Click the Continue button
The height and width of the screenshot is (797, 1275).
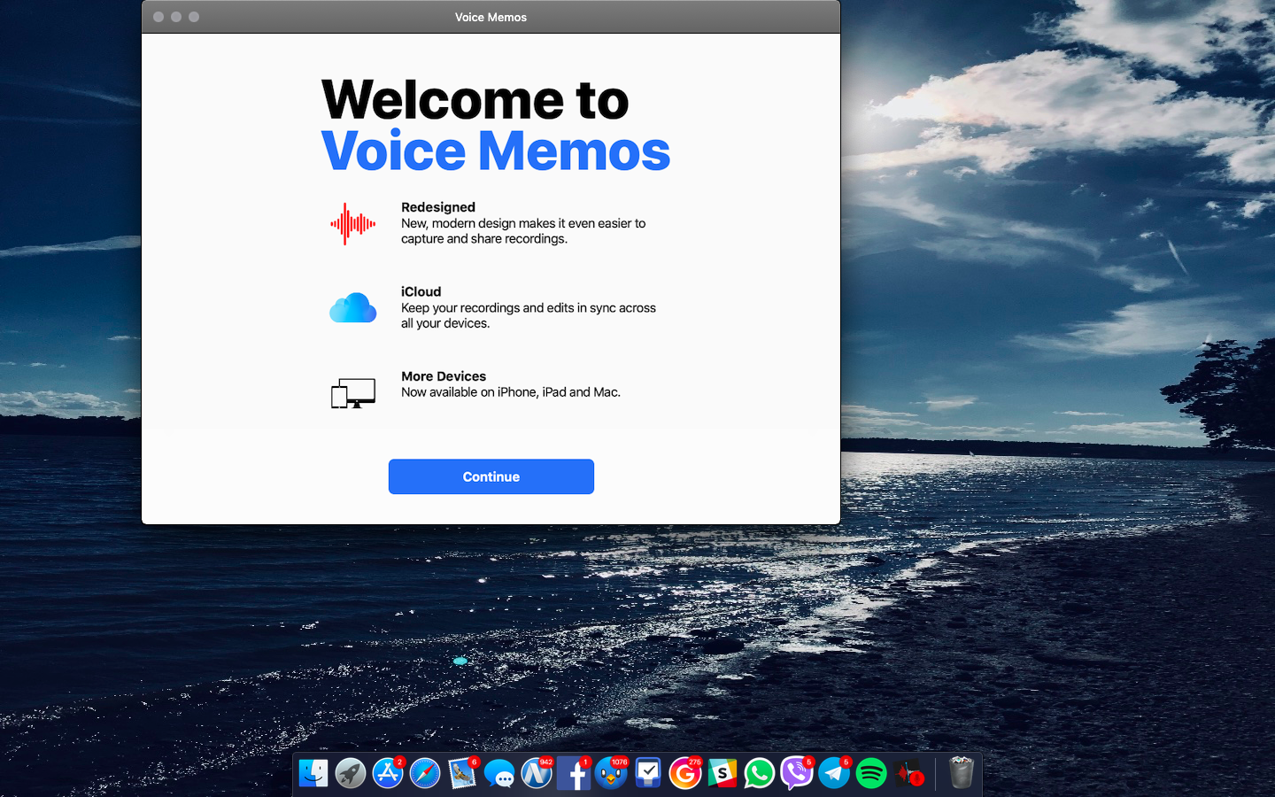click(x=491, y=476)
